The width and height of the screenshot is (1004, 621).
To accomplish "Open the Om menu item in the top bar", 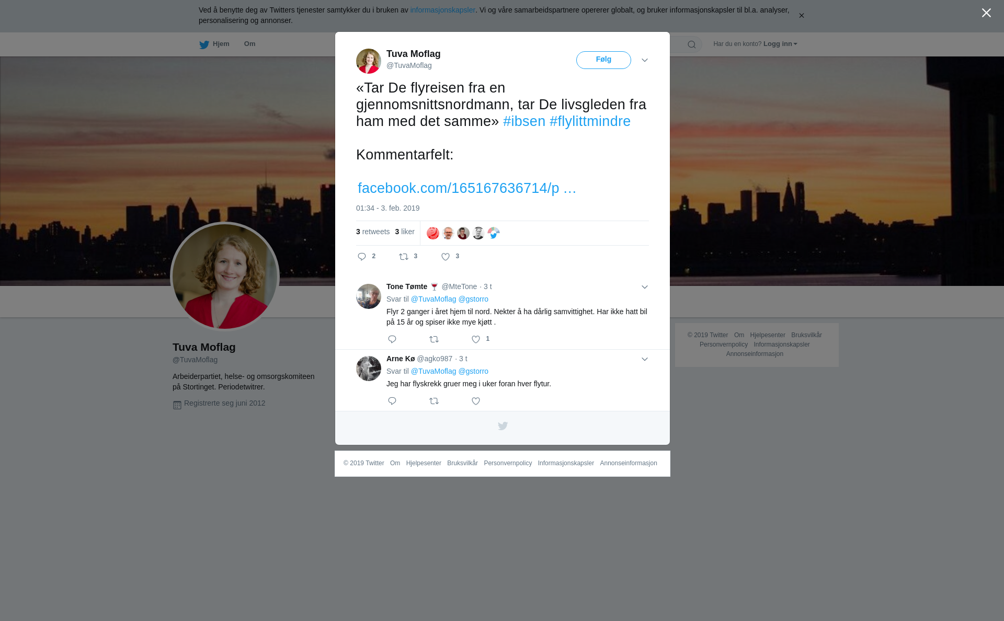I will pyautogui.click(x=249, y=44).
